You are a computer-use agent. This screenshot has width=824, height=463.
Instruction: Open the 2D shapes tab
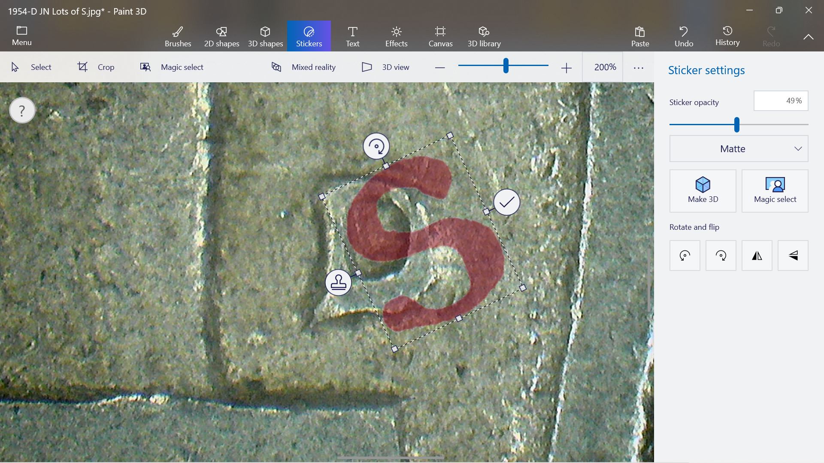click(x=221, y=36)
